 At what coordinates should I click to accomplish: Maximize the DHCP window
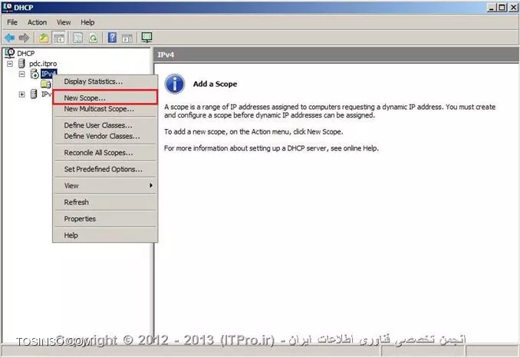tap(502, 8)
